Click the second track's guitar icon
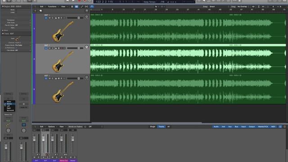Screen dimensions: 288x162 pyautogui.click(x=63, y=61)
